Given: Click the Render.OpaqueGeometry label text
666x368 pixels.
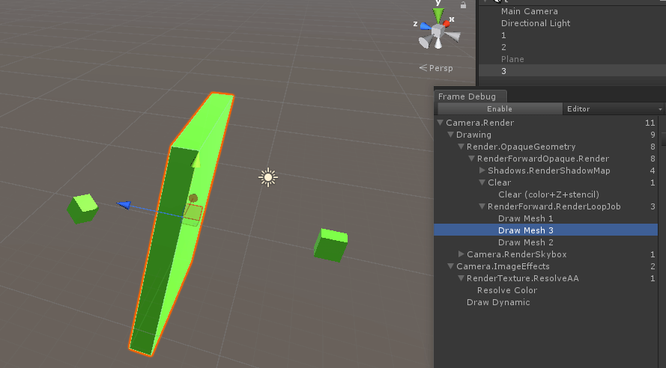Looking at the screenshot, I should coord(521,147).
